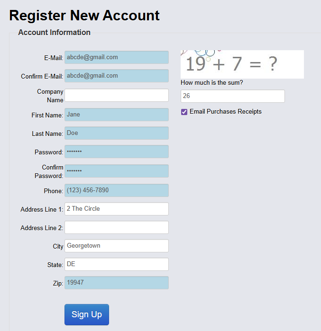This screenshot has width=321, height=331.
Task: Click the empty Company Name field
Action: coord(117,95)
